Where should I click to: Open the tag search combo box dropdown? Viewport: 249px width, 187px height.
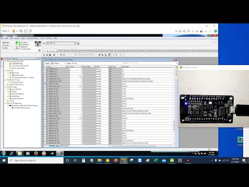pyautogui.click(x=96, y=55)
